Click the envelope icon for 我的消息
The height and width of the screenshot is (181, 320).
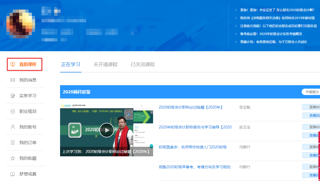coord(12,80)
